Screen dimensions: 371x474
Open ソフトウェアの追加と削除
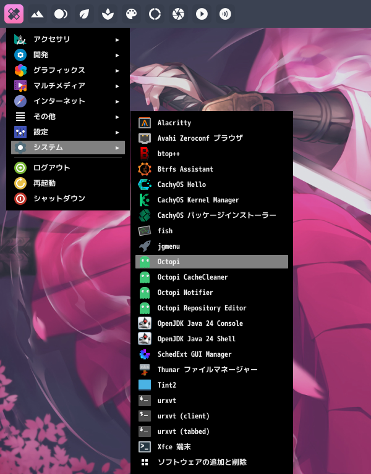[211, 462]
